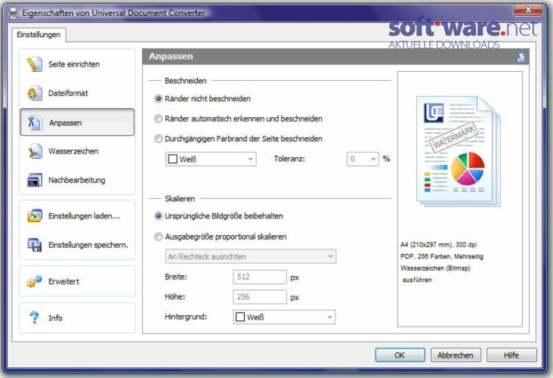
Task: Choose Einstellungen laden...
Action: 77,215
